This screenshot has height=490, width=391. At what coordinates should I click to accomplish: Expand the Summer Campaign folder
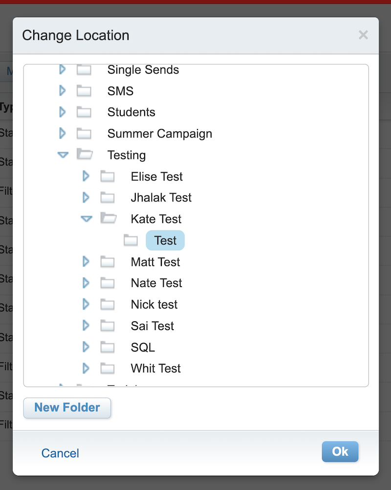click(63, 133)
